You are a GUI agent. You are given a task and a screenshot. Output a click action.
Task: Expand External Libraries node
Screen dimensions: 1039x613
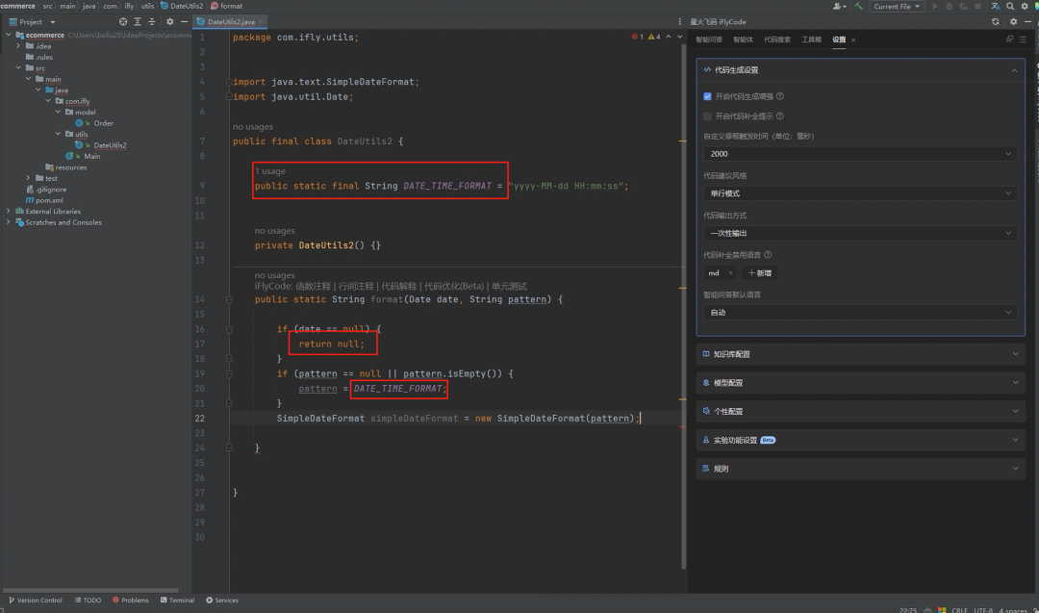[8, 211]
